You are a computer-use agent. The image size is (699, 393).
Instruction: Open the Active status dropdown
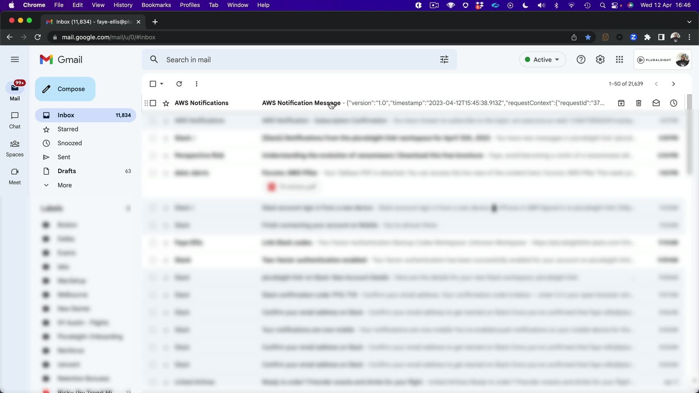click(x=542, y=60)
